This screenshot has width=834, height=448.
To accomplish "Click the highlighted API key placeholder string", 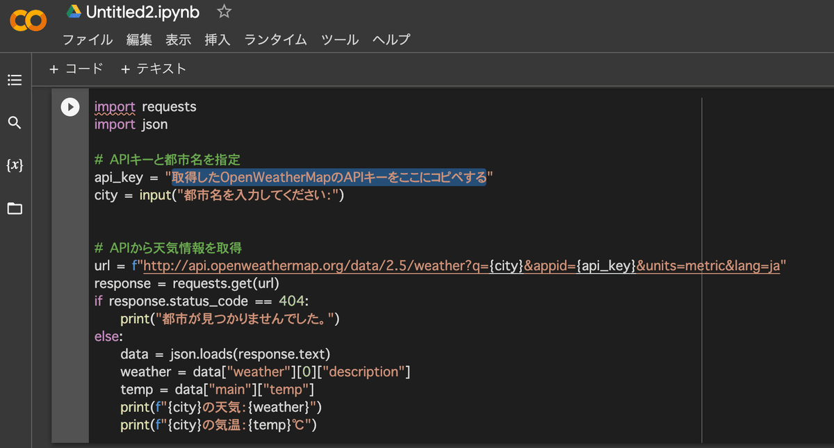I will point(329,178).
